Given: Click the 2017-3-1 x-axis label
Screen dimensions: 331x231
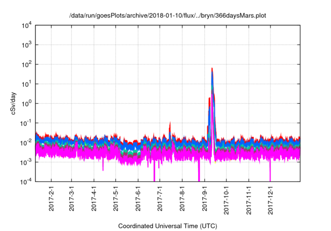Looking at the screenshot, I should 71,199.
